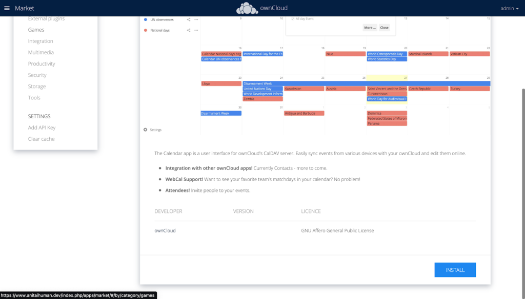Click share icon next to UN observances
The height and width of the screenshot is (299, 525).
[189, 20]
